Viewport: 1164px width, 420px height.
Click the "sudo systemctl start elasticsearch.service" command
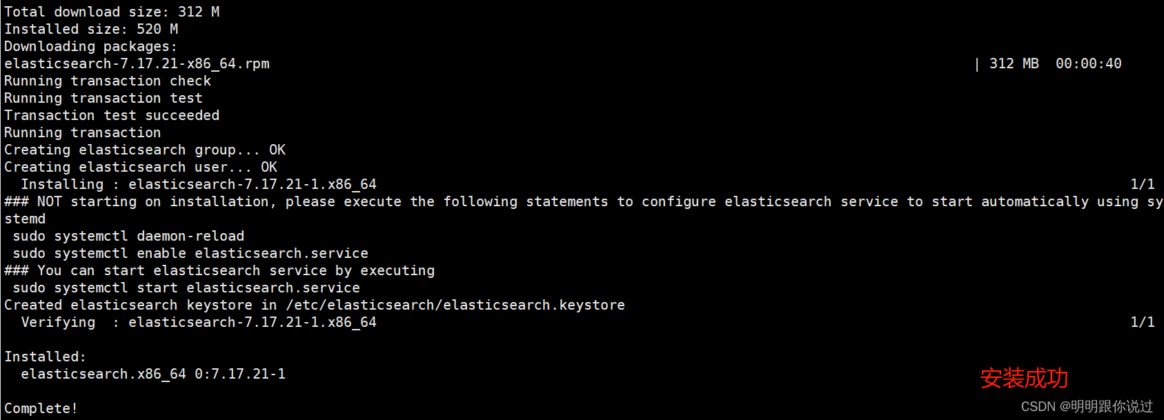[186, 288]
